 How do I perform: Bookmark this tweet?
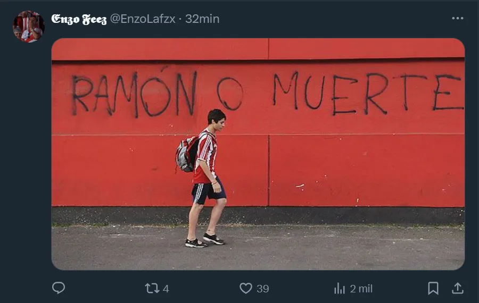pos(433,288)
